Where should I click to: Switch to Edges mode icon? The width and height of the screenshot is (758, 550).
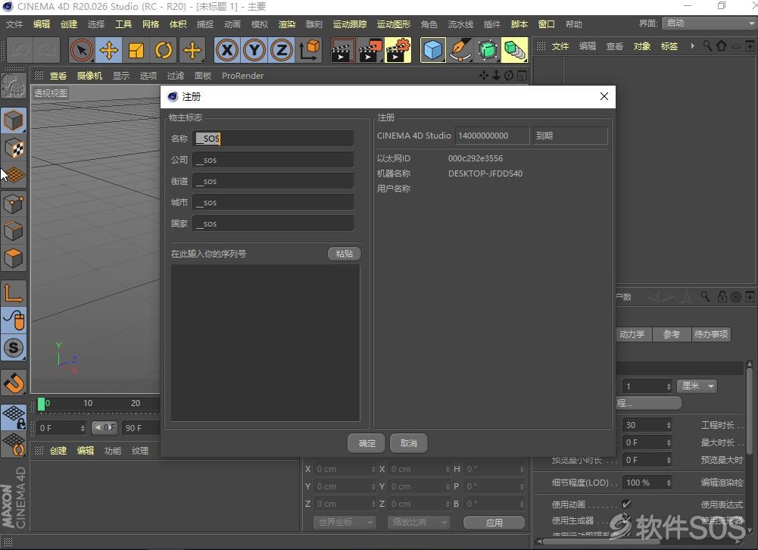(14, 231)
